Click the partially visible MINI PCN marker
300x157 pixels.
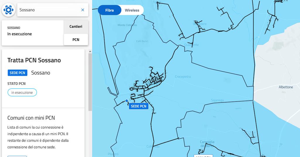point(203,156)
